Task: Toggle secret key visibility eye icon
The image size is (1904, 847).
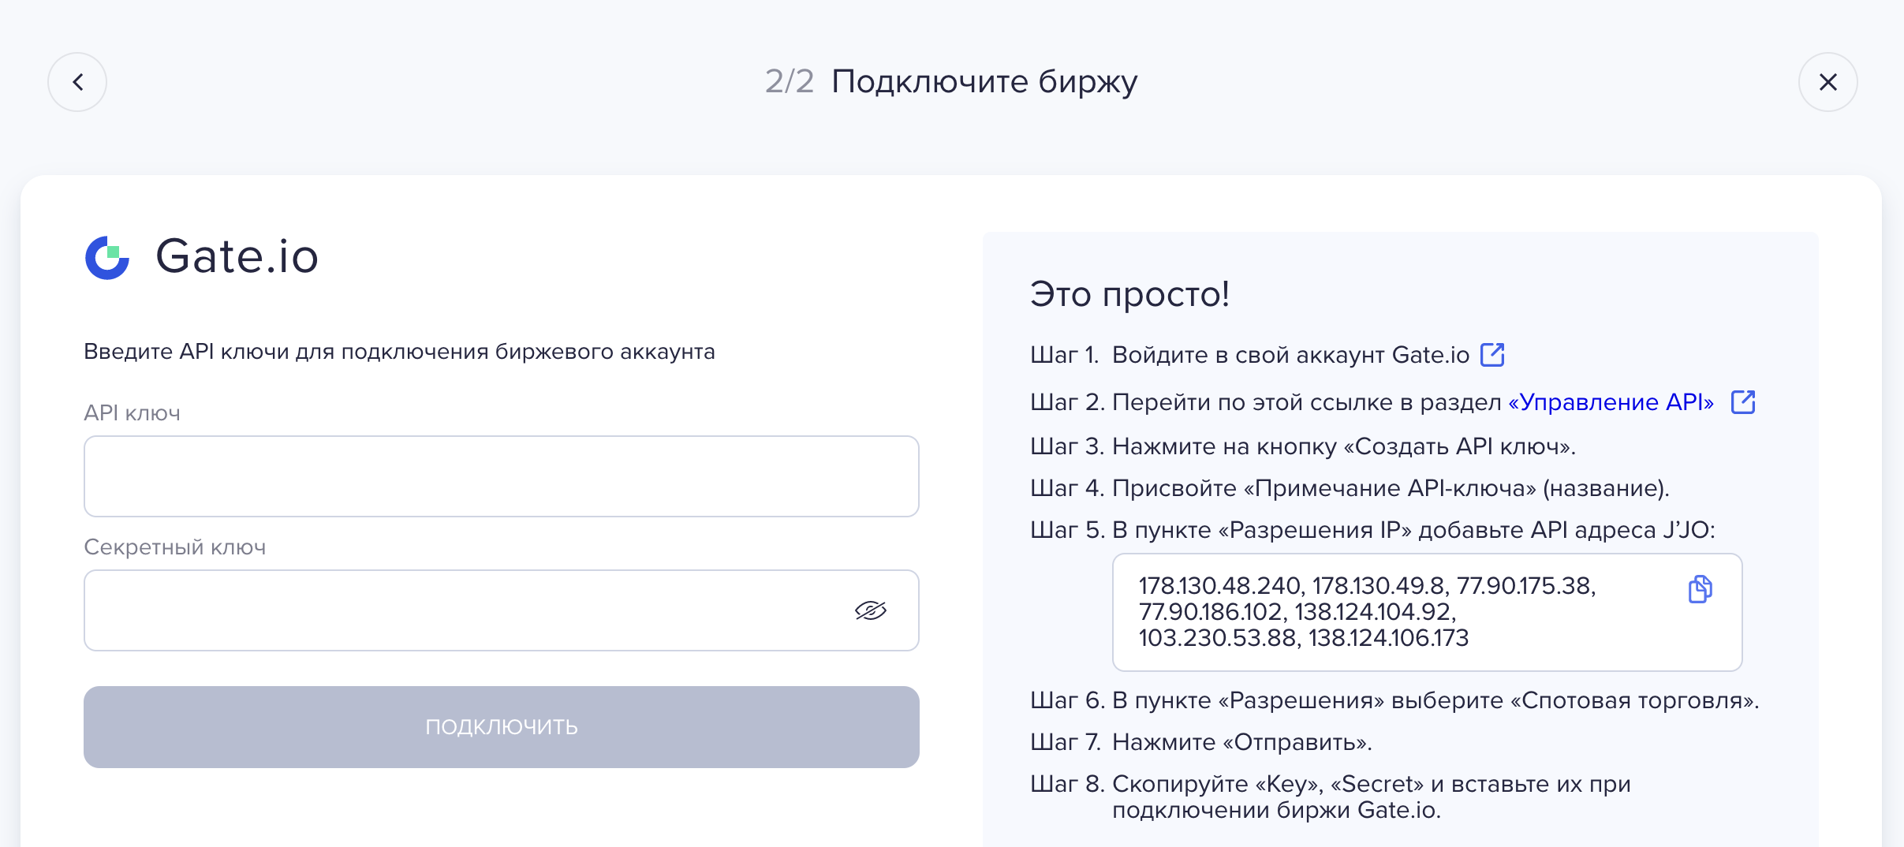Action: click(x=871, y=610)
